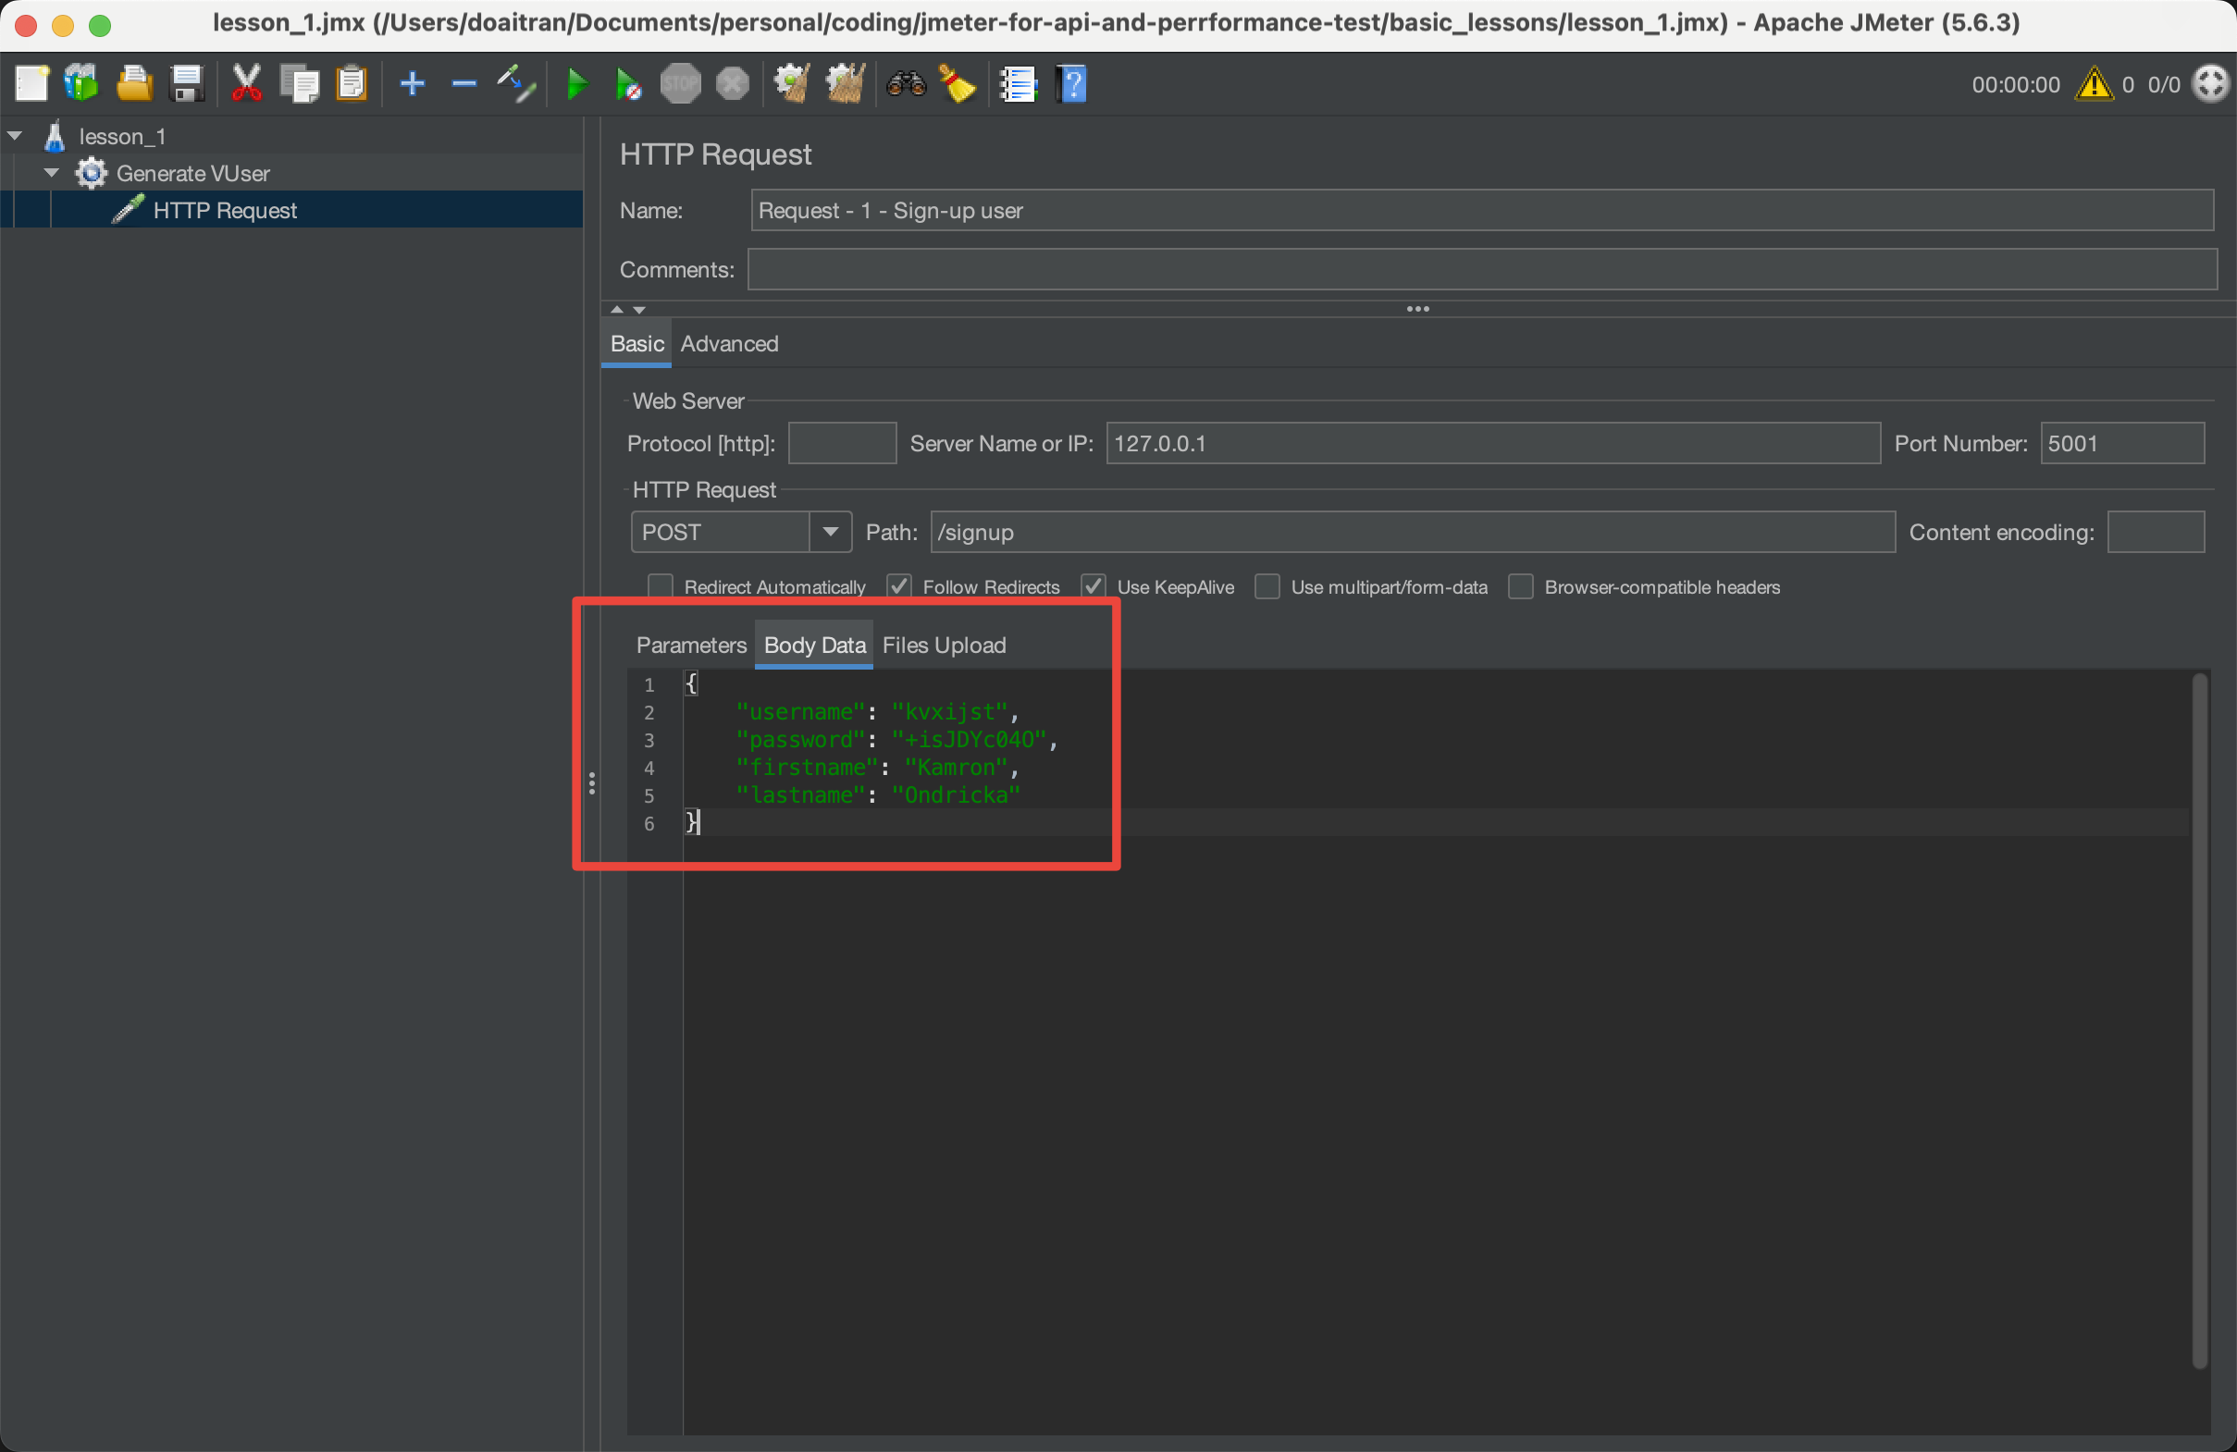Enable Browser-compatible headers checkbox
Image resolution: width=2237 pixels, height=1452 pixels.
pos(1521,586)
